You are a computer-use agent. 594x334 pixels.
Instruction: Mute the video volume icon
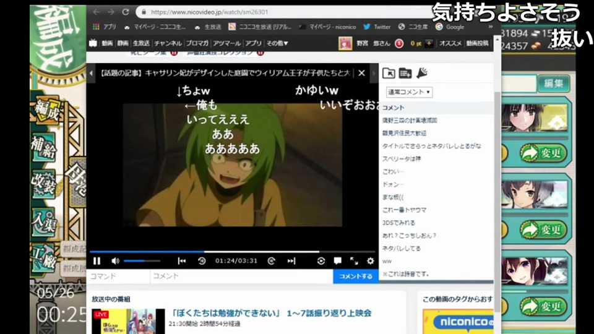(116, 261)
